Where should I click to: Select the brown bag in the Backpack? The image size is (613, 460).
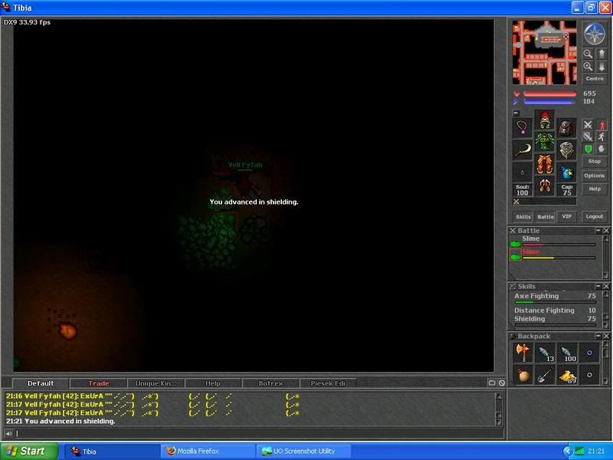pyautogui.click(x=523, y=375)
